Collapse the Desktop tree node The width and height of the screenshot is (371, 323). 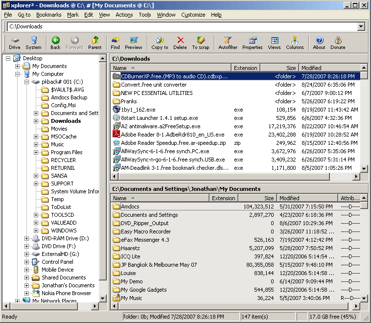(8, 58)
